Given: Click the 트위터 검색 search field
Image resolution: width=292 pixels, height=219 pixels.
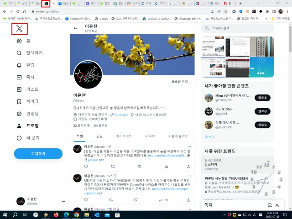Looking at the screenshot, I should pyautogui.click(x=238, y=28).
